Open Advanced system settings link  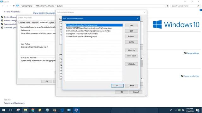tap(10, 28)
